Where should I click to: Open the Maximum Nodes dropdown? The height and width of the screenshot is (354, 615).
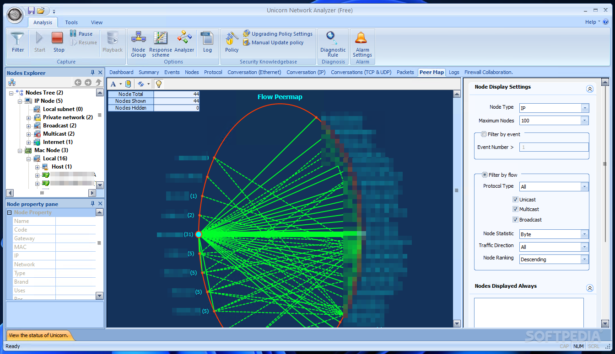point(584,121)
